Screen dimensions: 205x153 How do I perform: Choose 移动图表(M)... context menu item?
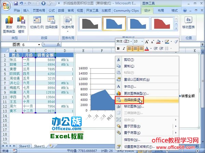147,106
